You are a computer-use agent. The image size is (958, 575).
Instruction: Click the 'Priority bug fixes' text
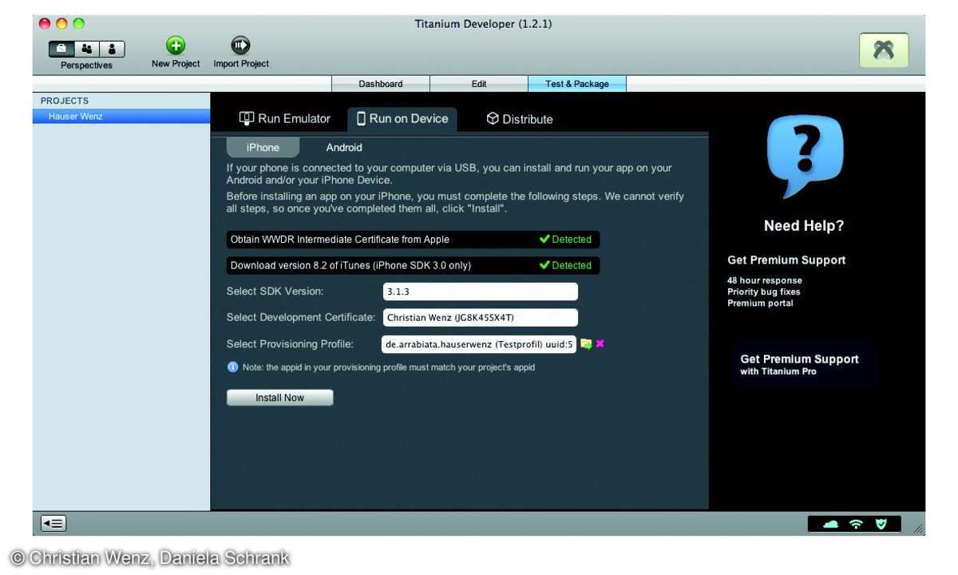765,291
